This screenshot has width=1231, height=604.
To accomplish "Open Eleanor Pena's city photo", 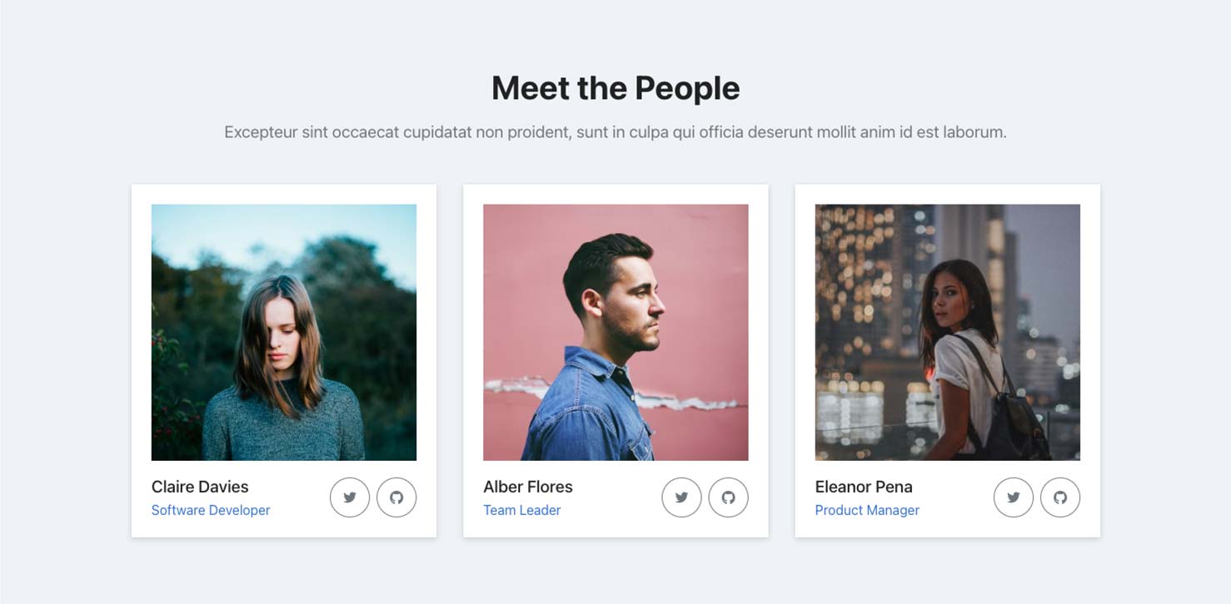I will [x=948, y=333].
